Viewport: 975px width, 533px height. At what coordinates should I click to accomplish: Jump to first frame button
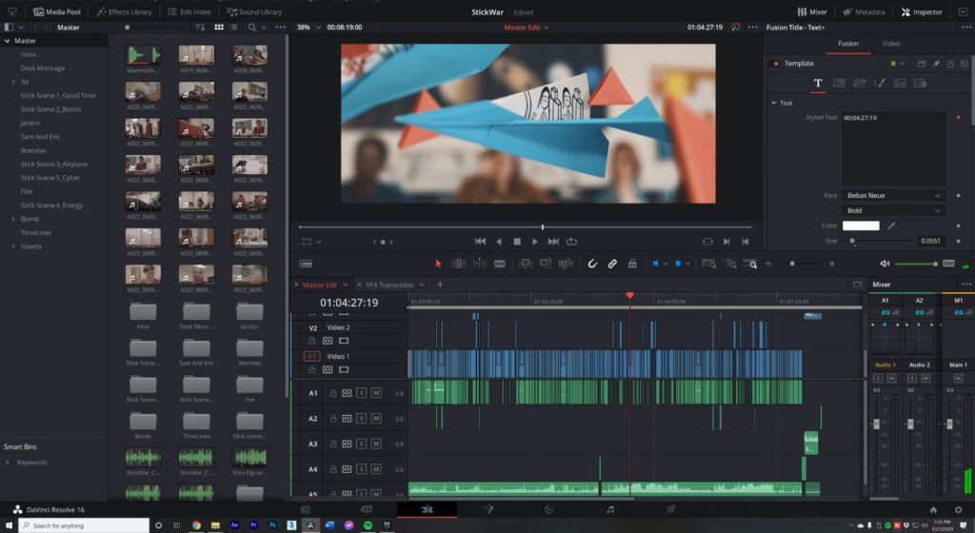(480, 242)
